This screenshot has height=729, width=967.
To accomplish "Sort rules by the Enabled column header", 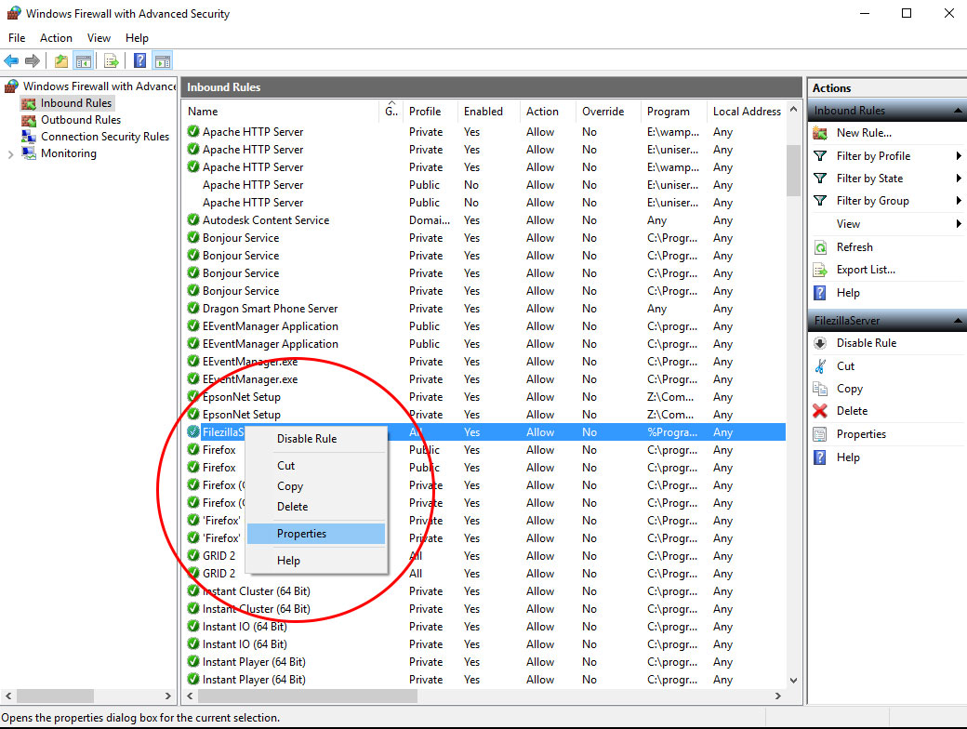I will tap(488, 112).
